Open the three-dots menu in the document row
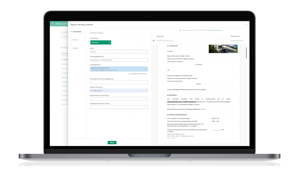This screenshot has width=299, height=172. [227, 40]
